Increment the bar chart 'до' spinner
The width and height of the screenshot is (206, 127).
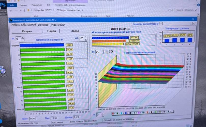pos(86,37)
